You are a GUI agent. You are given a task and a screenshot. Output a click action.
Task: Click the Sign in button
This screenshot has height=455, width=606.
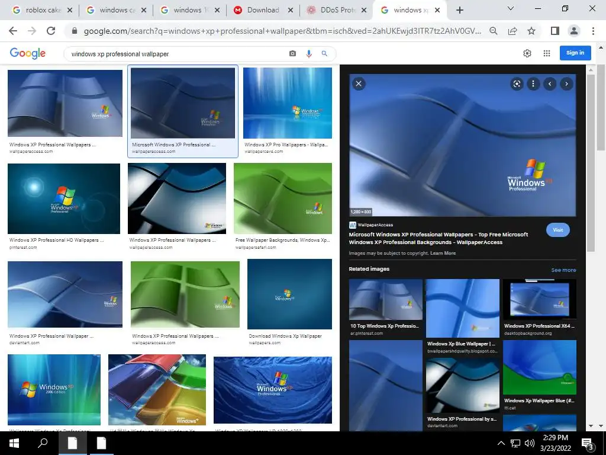[x=575, y=53]
